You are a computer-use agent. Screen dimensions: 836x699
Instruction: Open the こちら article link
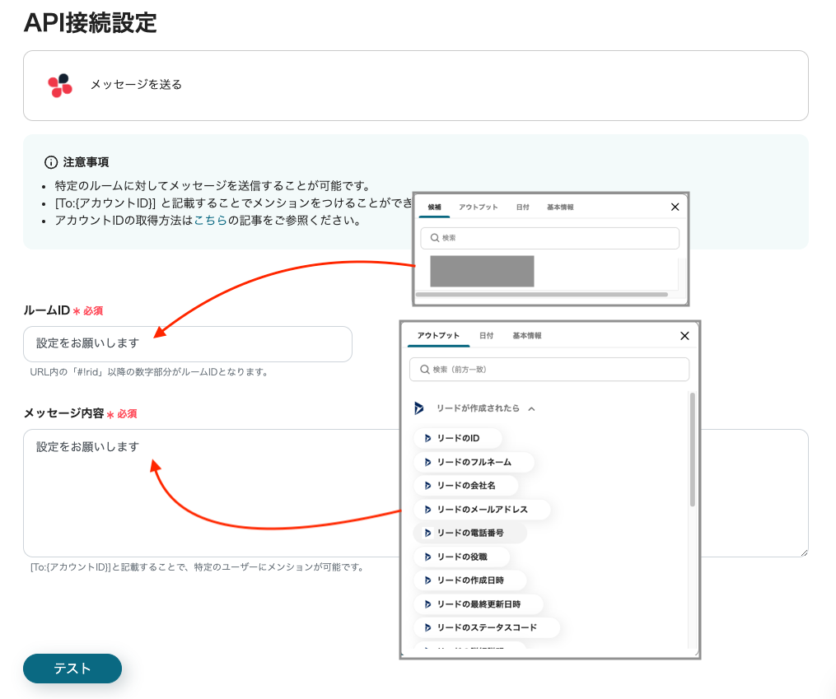(210, 221)
